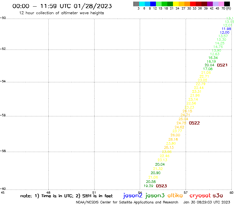Select the 0522 time marker

(x=194, y=123)
